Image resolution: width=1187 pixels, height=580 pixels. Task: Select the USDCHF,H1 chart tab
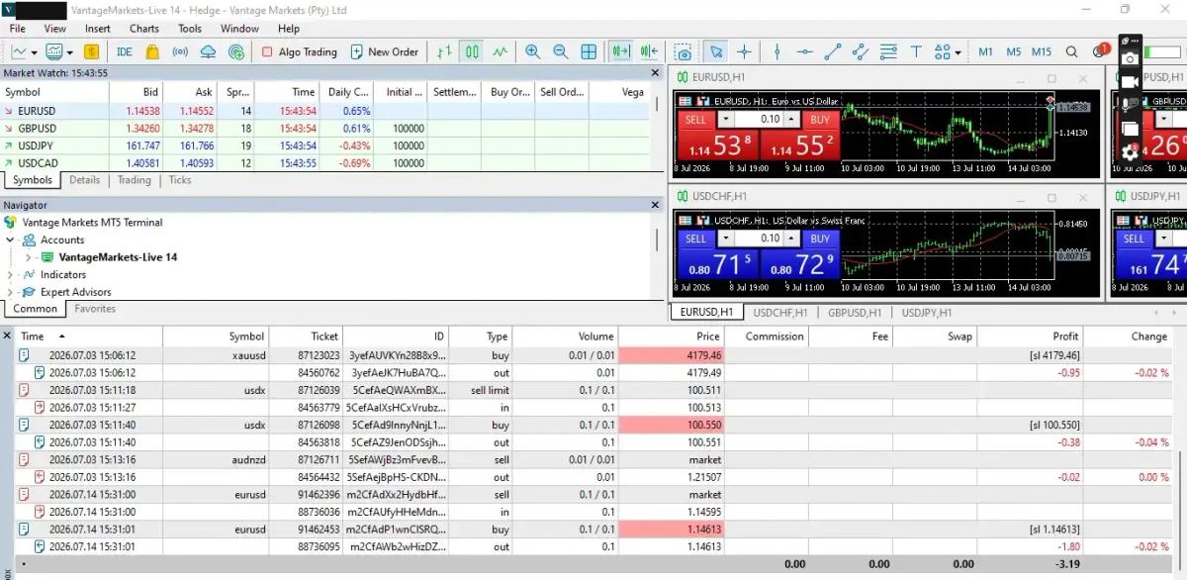[x=780, y=312]
